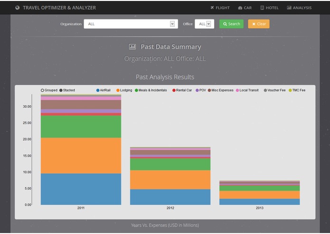The height and width of the screenshot is (234, 330).
Task: Toggle the Meals & Incidentals legend series
Action: pos(151,90)
